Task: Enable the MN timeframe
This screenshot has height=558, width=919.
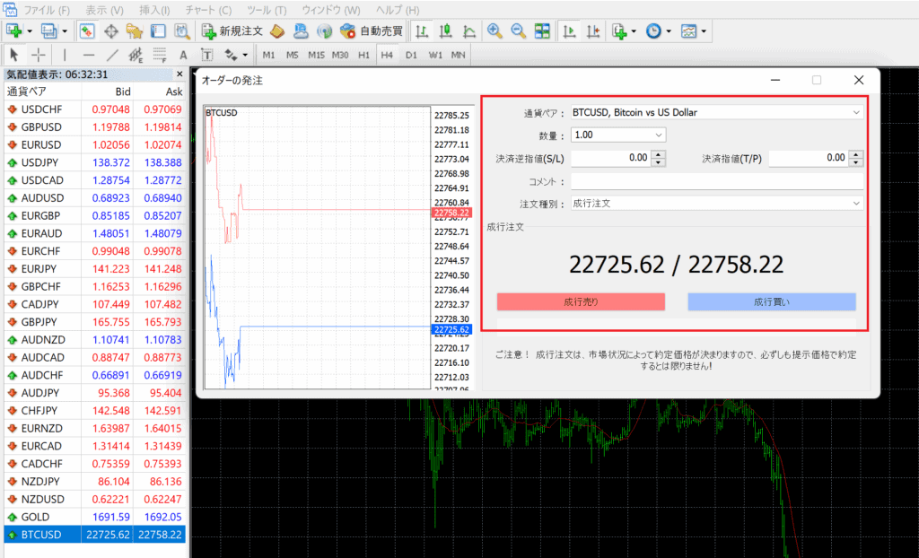Action: [459, 55]
